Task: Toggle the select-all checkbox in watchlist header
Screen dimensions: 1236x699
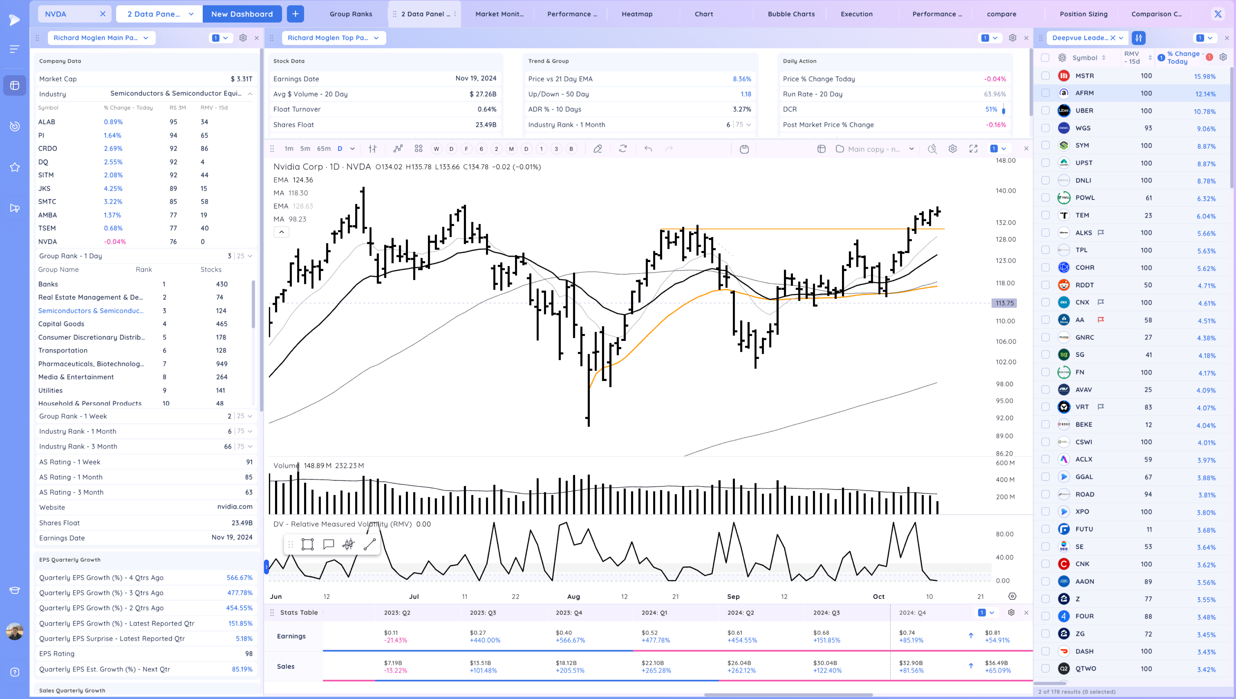Action: 1045,57
